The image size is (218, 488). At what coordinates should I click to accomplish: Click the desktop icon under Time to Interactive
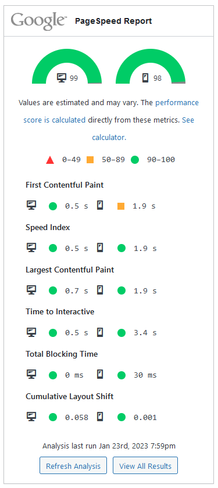click(31, 332)
